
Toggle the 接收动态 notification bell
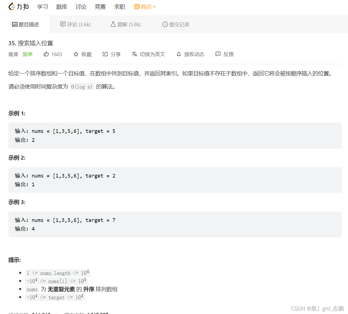coord(179,54)
